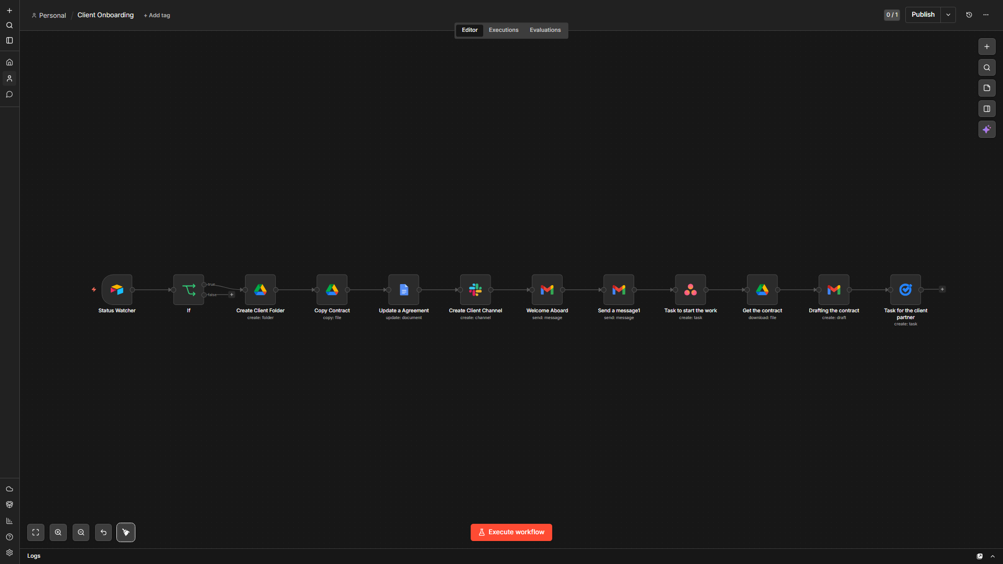Open the Status Watcher Airtable trigger node
Screen dimensions: 1003x564
click(x=117, y=290)
